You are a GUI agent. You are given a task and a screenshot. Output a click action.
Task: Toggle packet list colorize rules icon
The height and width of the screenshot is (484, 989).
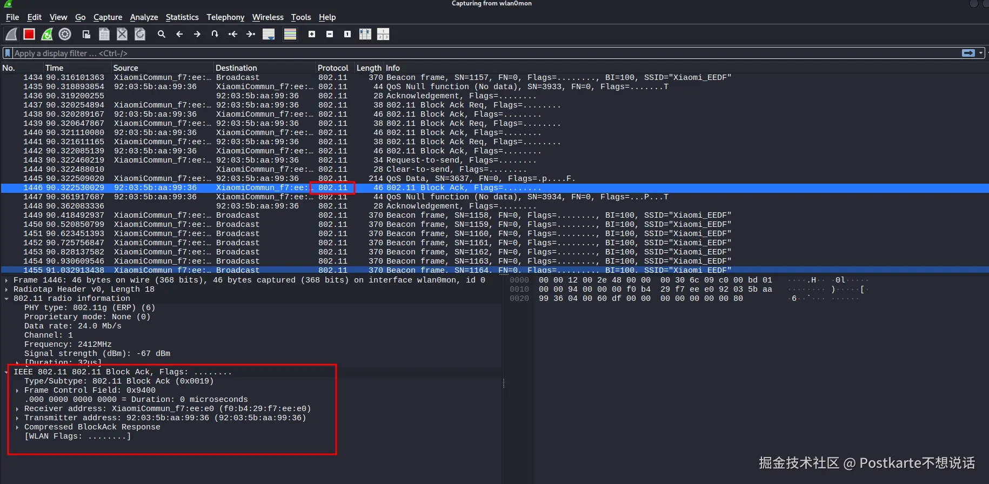(x=290, y=34)
